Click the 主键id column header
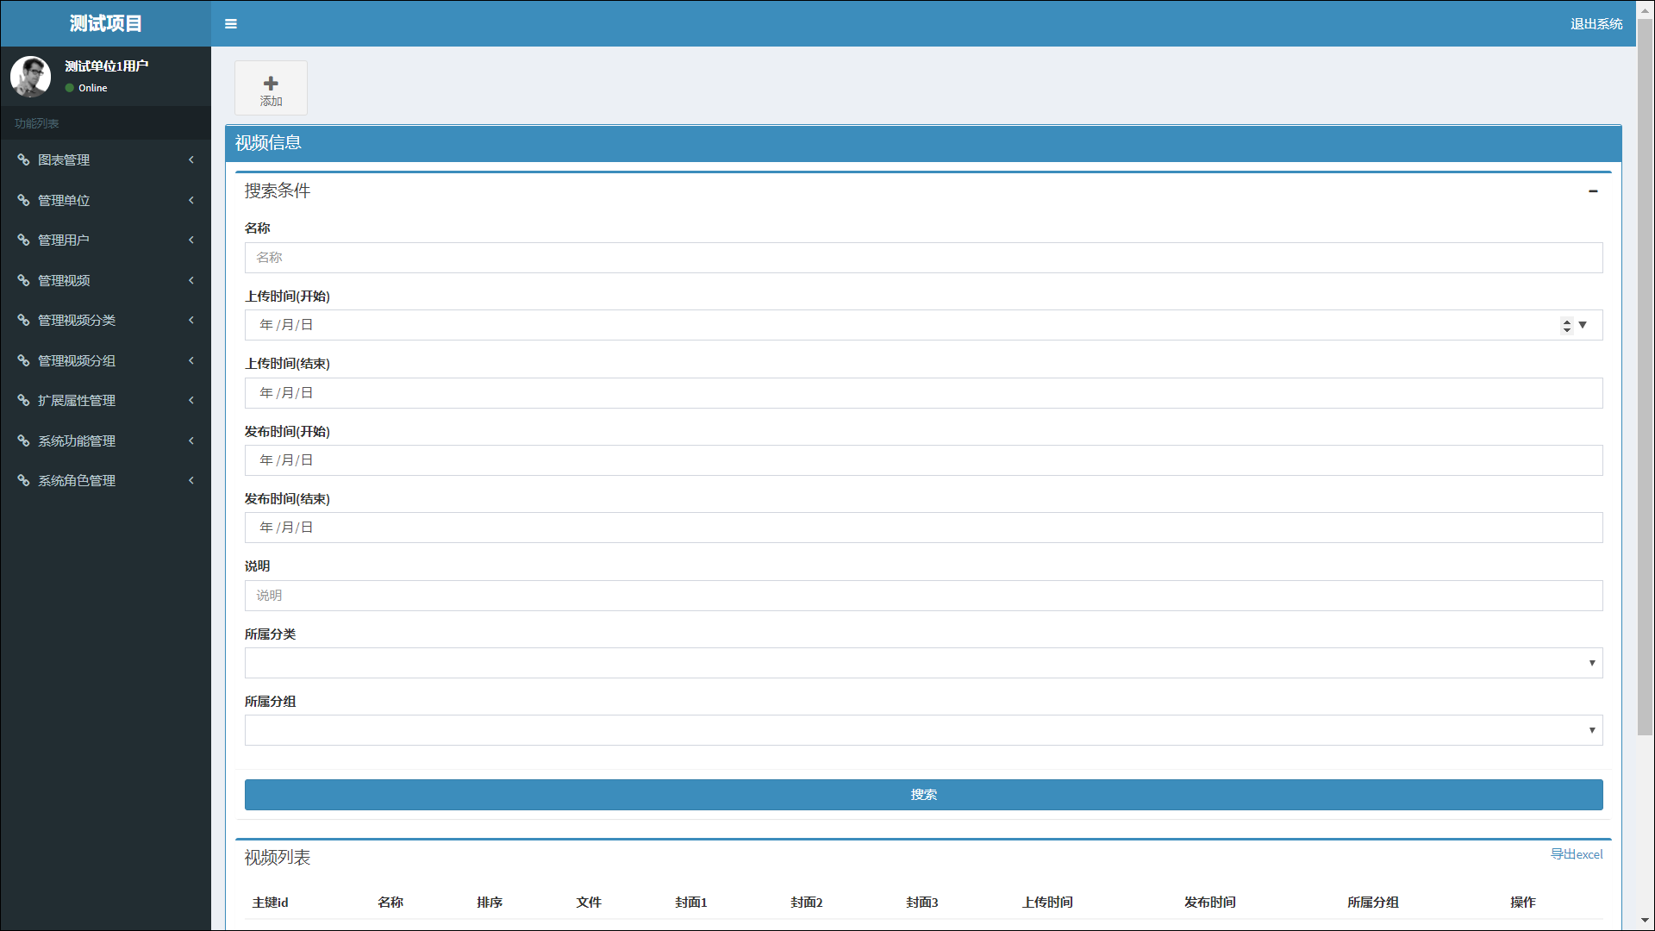Image resolution: width=1655 pixels, height=931 pixels. coord(270,903)
